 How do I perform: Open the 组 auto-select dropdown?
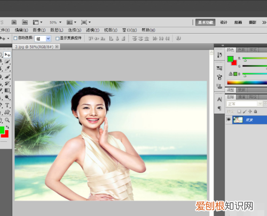click(43, 38)
